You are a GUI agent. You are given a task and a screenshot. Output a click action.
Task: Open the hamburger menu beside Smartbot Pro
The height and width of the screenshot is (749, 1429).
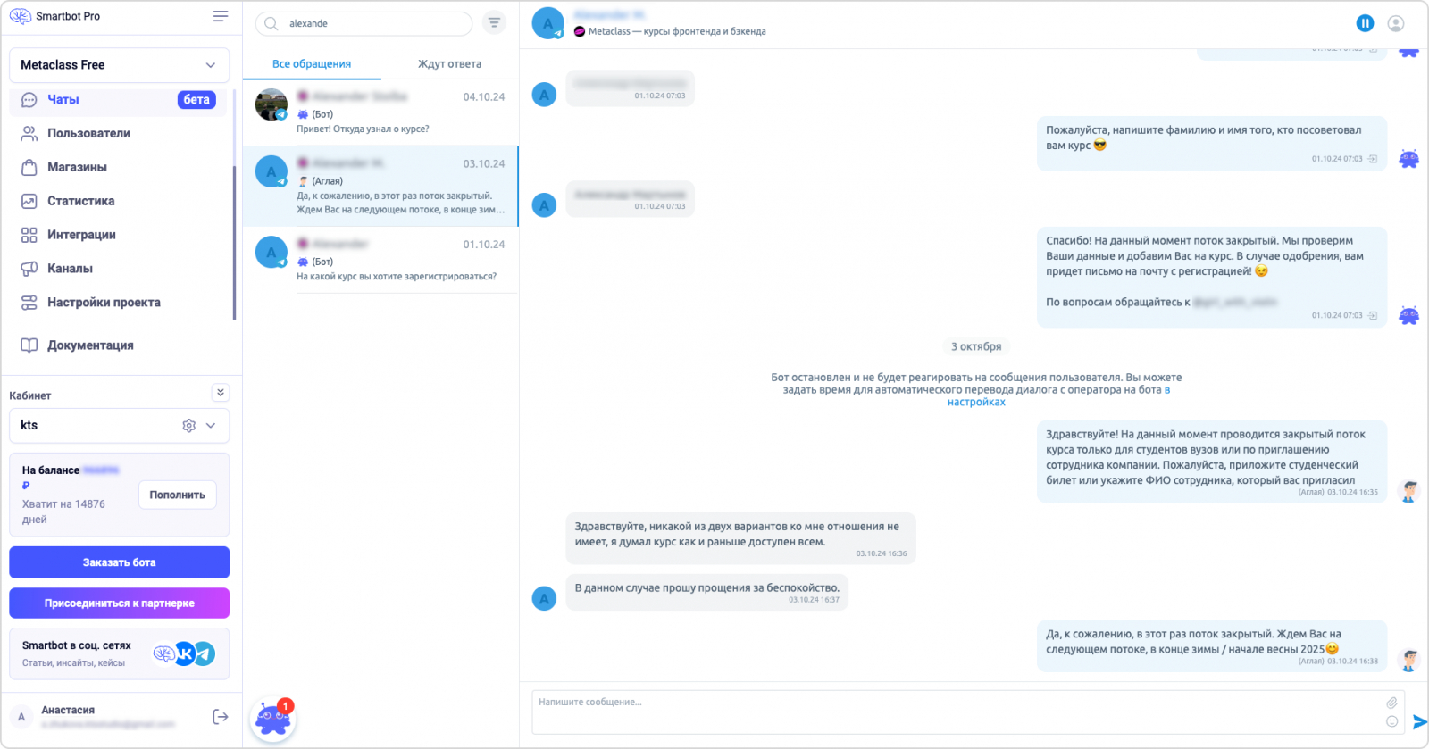[221, 16]
